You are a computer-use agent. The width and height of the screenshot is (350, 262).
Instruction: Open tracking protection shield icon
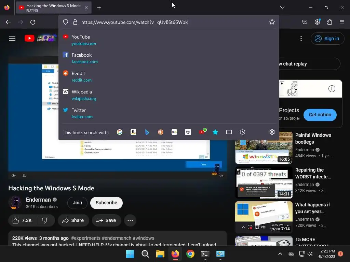(65, 22)
